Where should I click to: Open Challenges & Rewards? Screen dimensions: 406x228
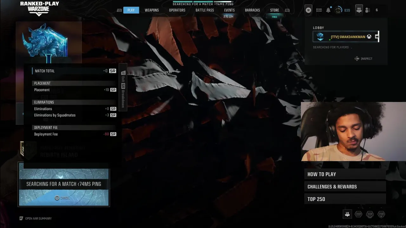tap(345, 187)
